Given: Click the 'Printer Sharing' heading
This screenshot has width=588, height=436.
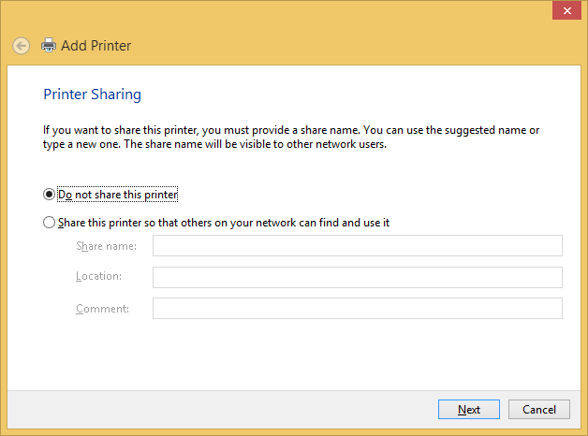Looking at the screenshot, I should [93, 94].
